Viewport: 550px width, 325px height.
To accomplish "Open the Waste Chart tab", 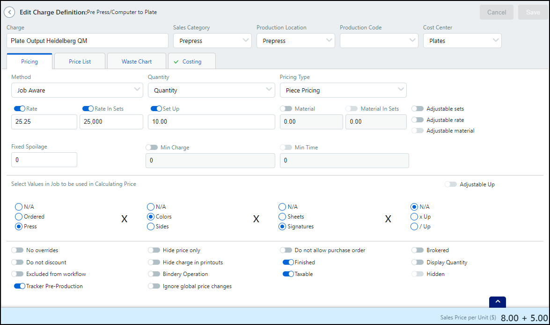I will (x=137, y=61).
